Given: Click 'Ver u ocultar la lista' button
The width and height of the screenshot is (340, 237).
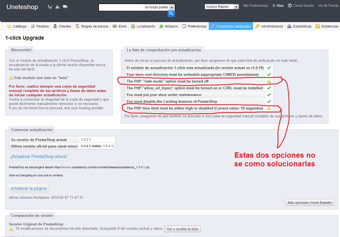Looking at the screenshot, I should click(182, 229).
